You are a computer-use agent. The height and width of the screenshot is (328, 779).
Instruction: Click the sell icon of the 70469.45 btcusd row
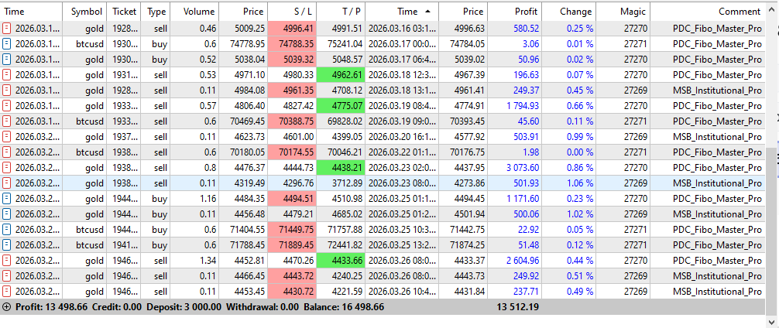click(x=7, y=121)
